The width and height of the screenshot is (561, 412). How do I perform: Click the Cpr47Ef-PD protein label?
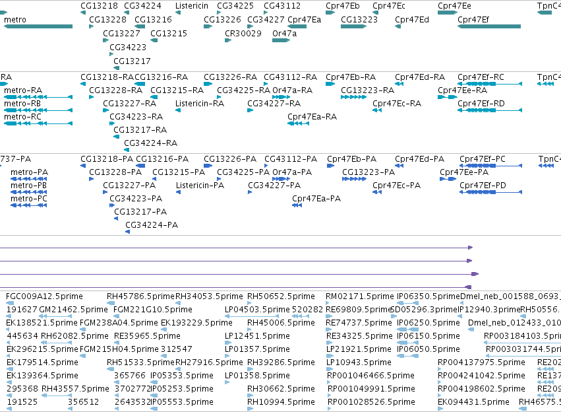483,186
